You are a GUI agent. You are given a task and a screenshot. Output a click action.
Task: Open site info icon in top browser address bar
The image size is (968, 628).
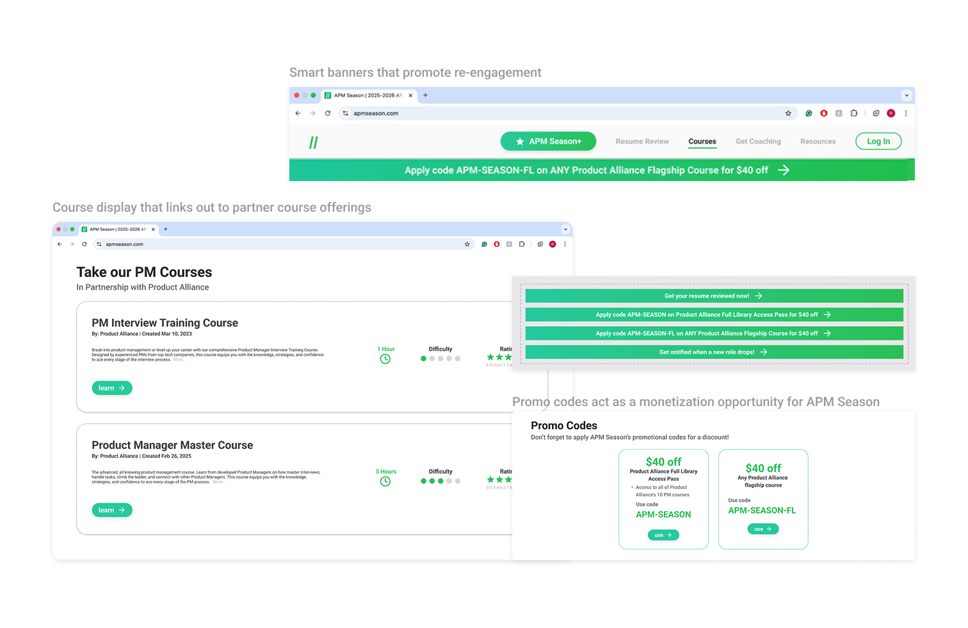(x=346, y=113)
